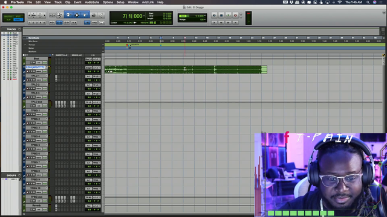The image size is (387, 217).
Task: Select the Scrubber speaker tool
Action: tap(94, 15)
